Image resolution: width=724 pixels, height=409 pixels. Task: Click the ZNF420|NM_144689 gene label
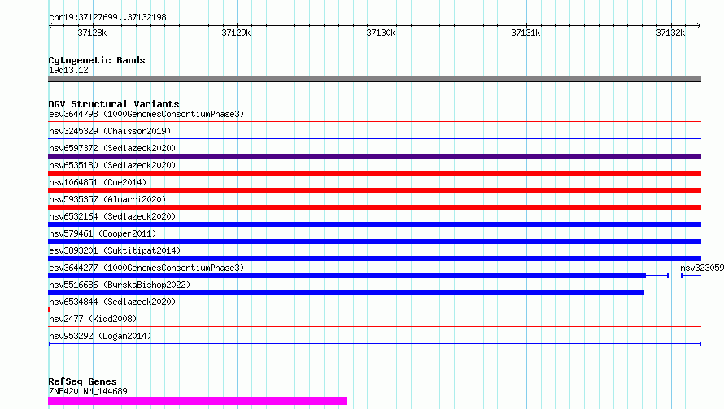pos(88,391)
